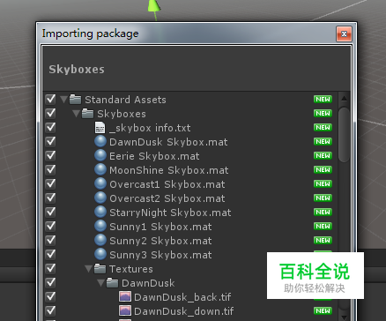386x321 pixels.
Task: Select 'DawnDusk Skybox.mat' file name
Action: 168,142
